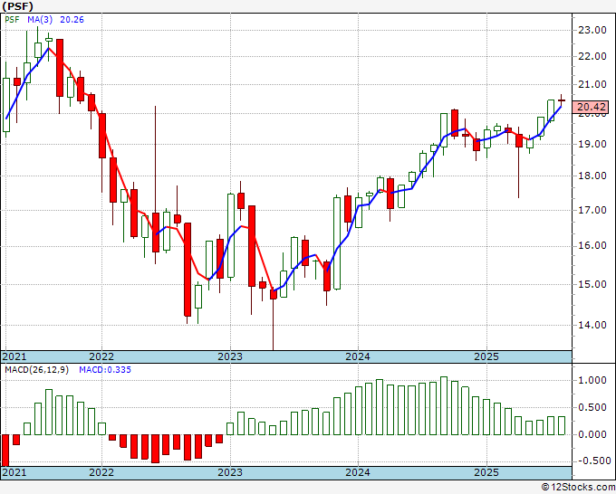Click the 20.42 current price tag
The height and width of the screenshot is (494, 616).
coord(591,107)
